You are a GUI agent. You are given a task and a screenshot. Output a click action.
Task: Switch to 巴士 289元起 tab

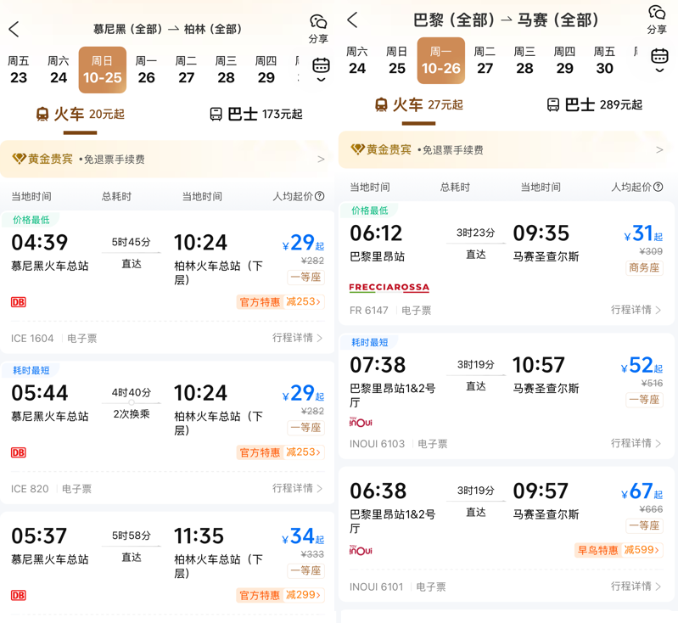595,104
